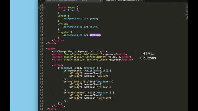Click the class="skyblue" attribute on line 43

coord(74,60)
